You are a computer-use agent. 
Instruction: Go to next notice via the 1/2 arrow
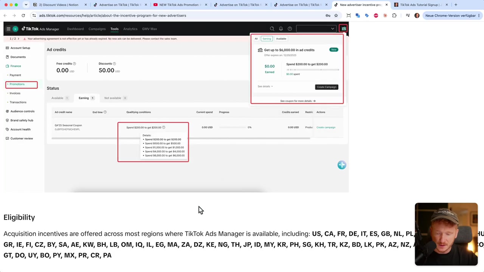19,39
